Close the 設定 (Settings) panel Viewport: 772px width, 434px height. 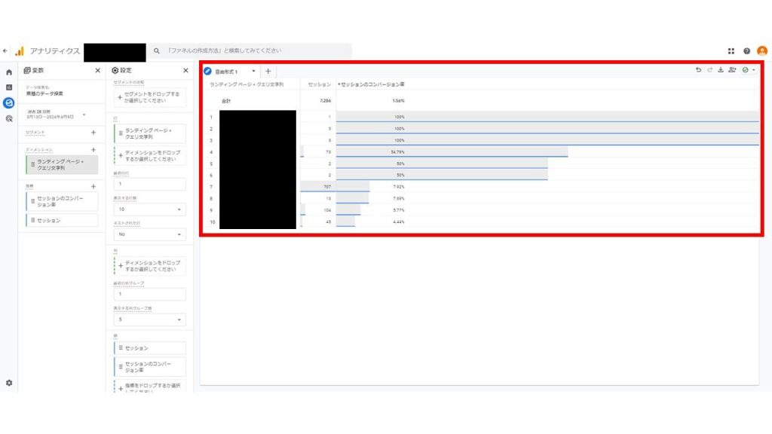185,70
